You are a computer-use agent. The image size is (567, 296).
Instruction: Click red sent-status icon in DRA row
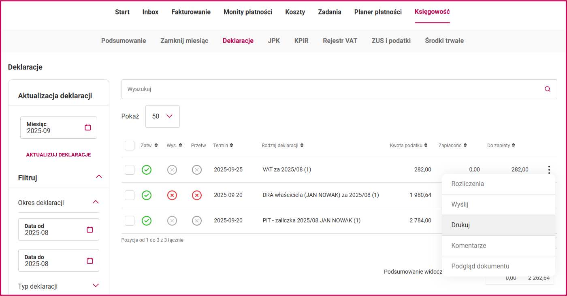point(172,195)
